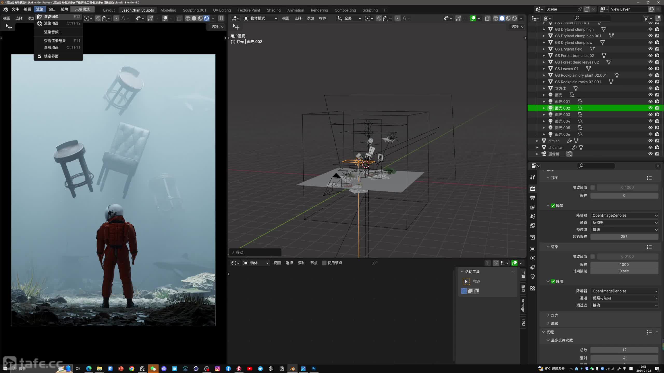
Task: Adjust the 总数 12 bounces field
Action: click(x=624, y=350)
